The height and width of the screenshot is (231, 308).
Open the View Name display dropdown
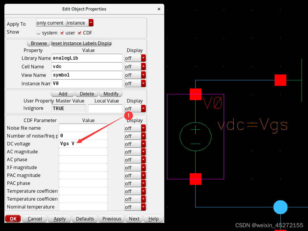[x=143, y=75]
